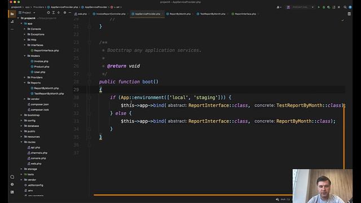Open Search Everywhere magnifier icon

(345, 7)
